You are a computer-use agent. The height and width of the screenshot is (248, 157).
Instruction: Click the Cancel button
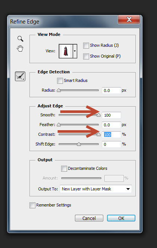tap(89, 218)
